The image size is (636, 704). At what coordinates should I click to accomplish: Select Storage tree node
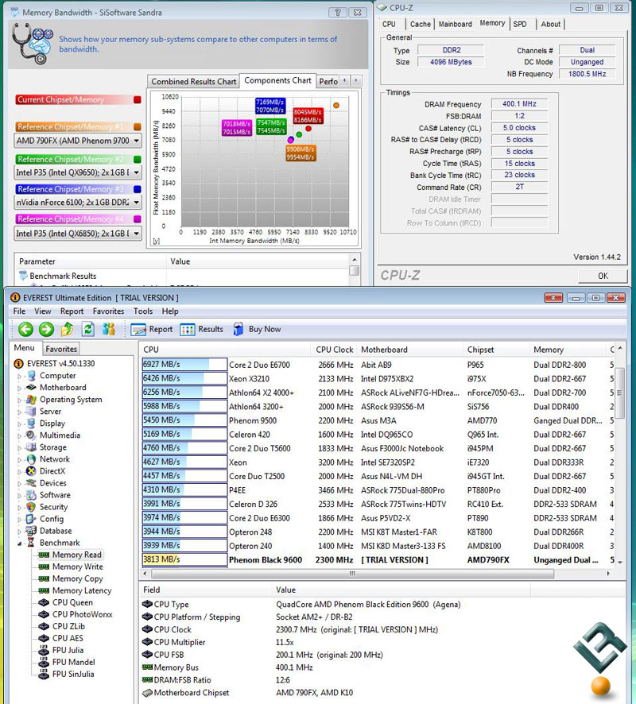click(x=53, y=447)
